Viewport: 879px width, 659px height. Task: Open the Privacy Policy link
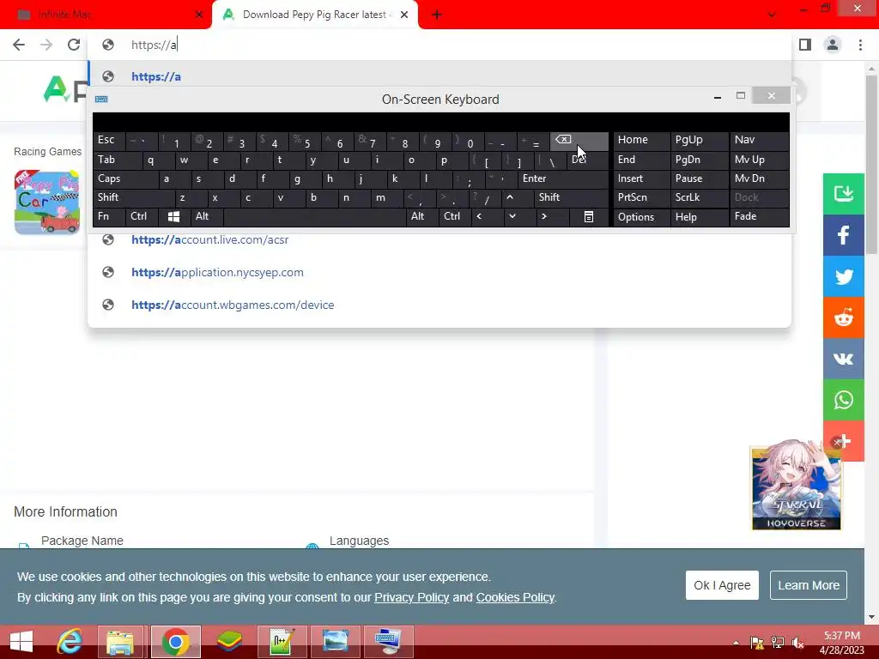tap(411, 597)
